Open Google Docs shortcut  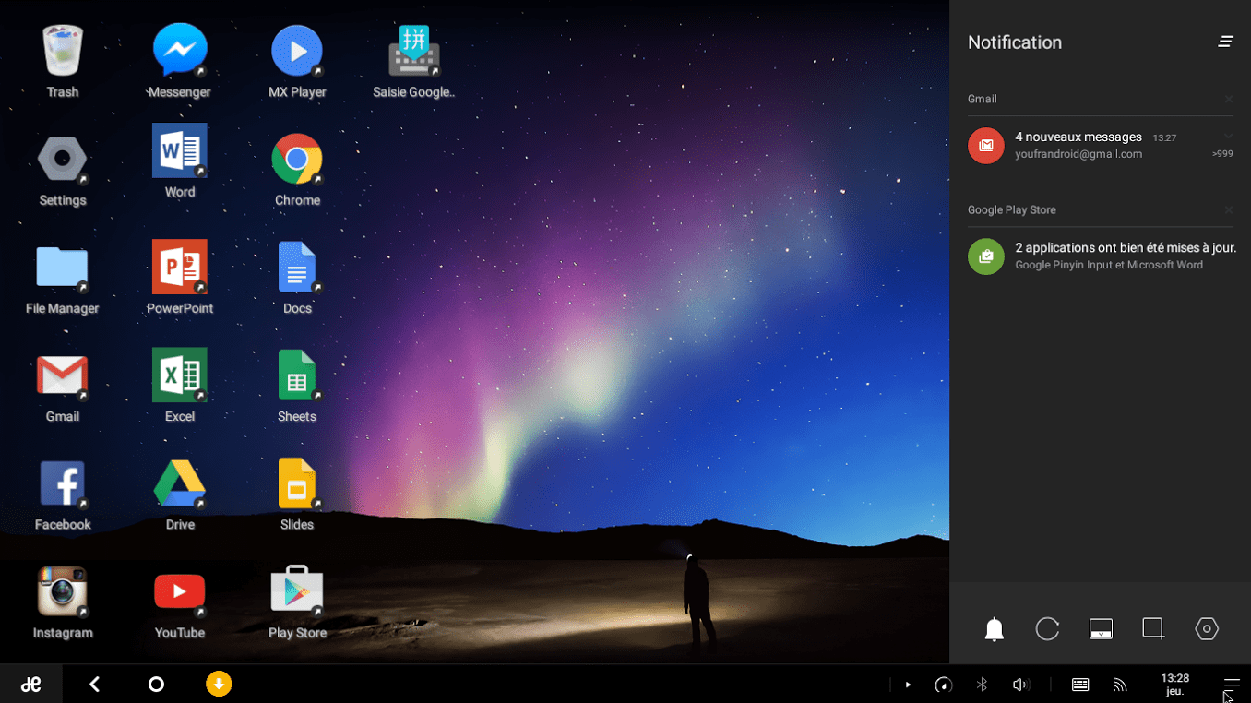[x=297, y=267]
